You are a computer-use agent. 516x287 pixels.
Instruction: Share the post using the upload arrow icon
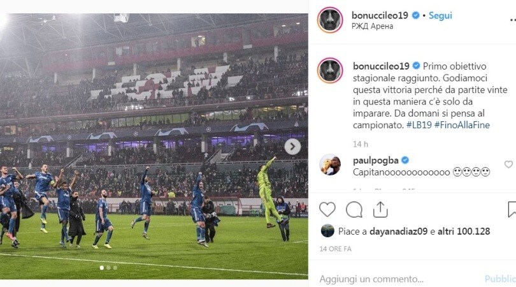(380, 210)
